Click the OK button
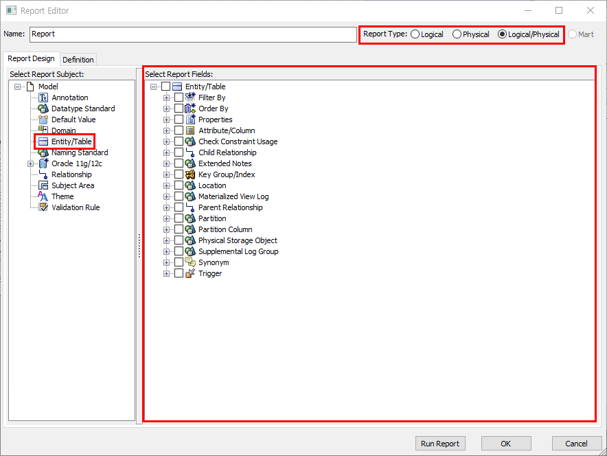Screen dimensions: 607x456 506,444
